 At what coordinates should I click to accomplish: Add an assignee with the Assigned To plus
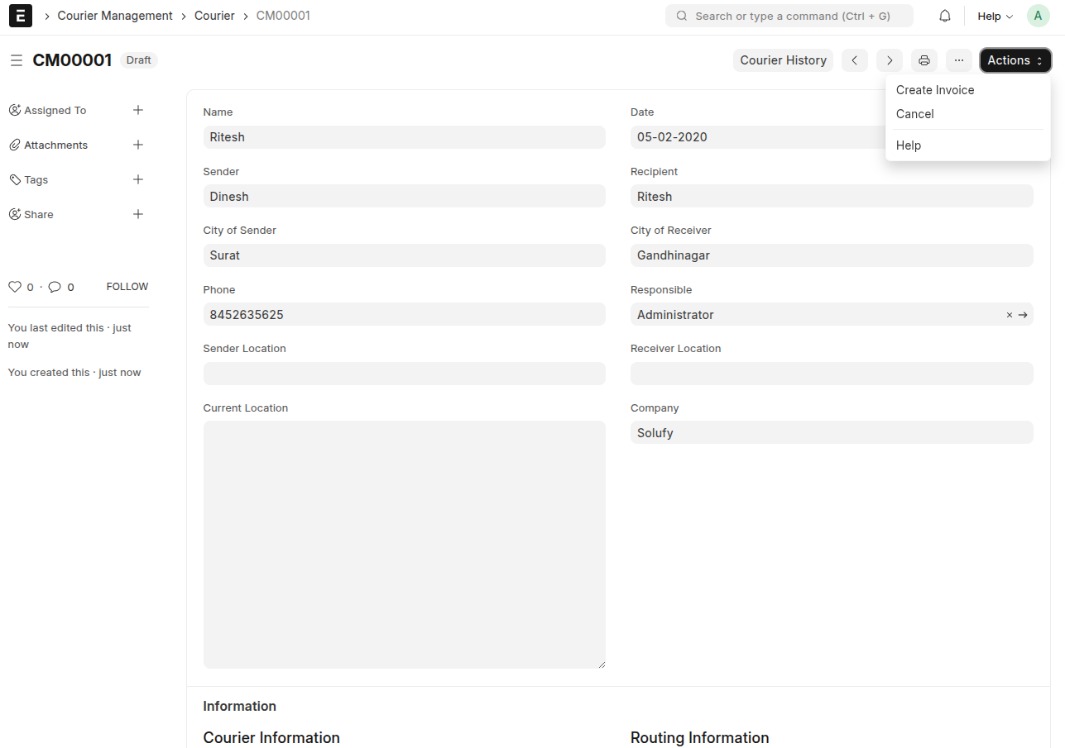(x=138, y=110)
